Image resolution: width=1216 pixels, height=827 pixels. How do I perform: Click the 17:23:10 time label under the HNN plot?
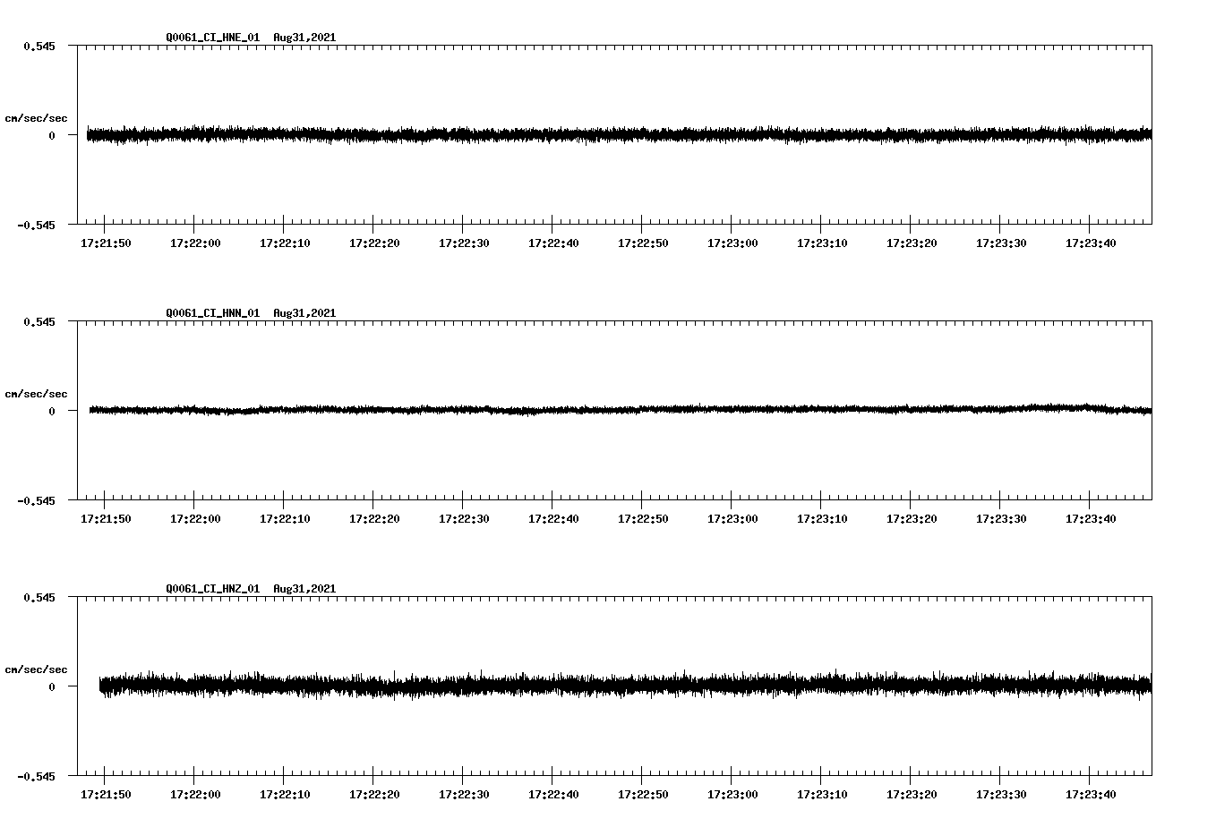click(x=822, y=519)
